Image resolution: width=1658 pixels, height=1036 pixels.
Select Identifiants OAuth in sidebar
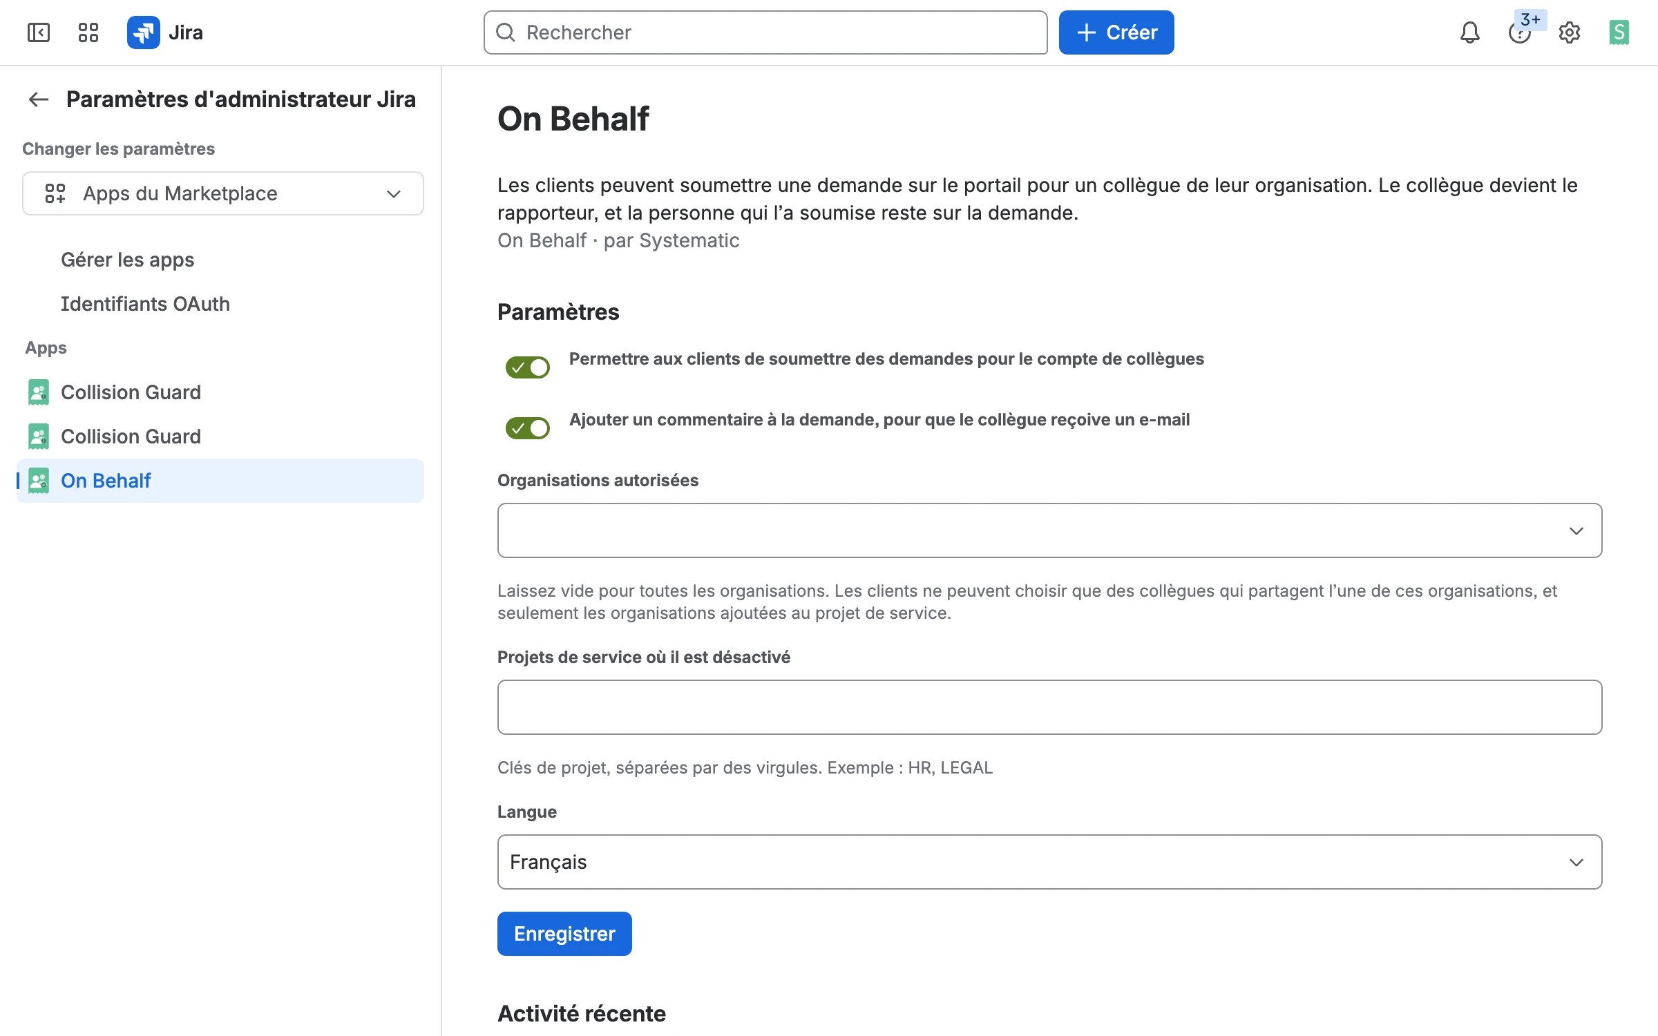click(x=145, y=304)
